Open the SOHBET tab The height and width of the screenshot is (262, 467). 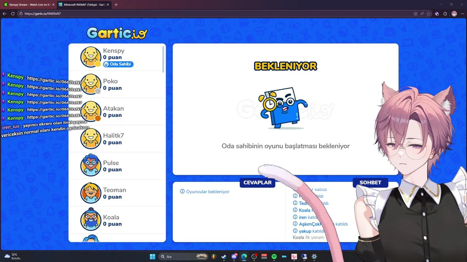[370, 183]
